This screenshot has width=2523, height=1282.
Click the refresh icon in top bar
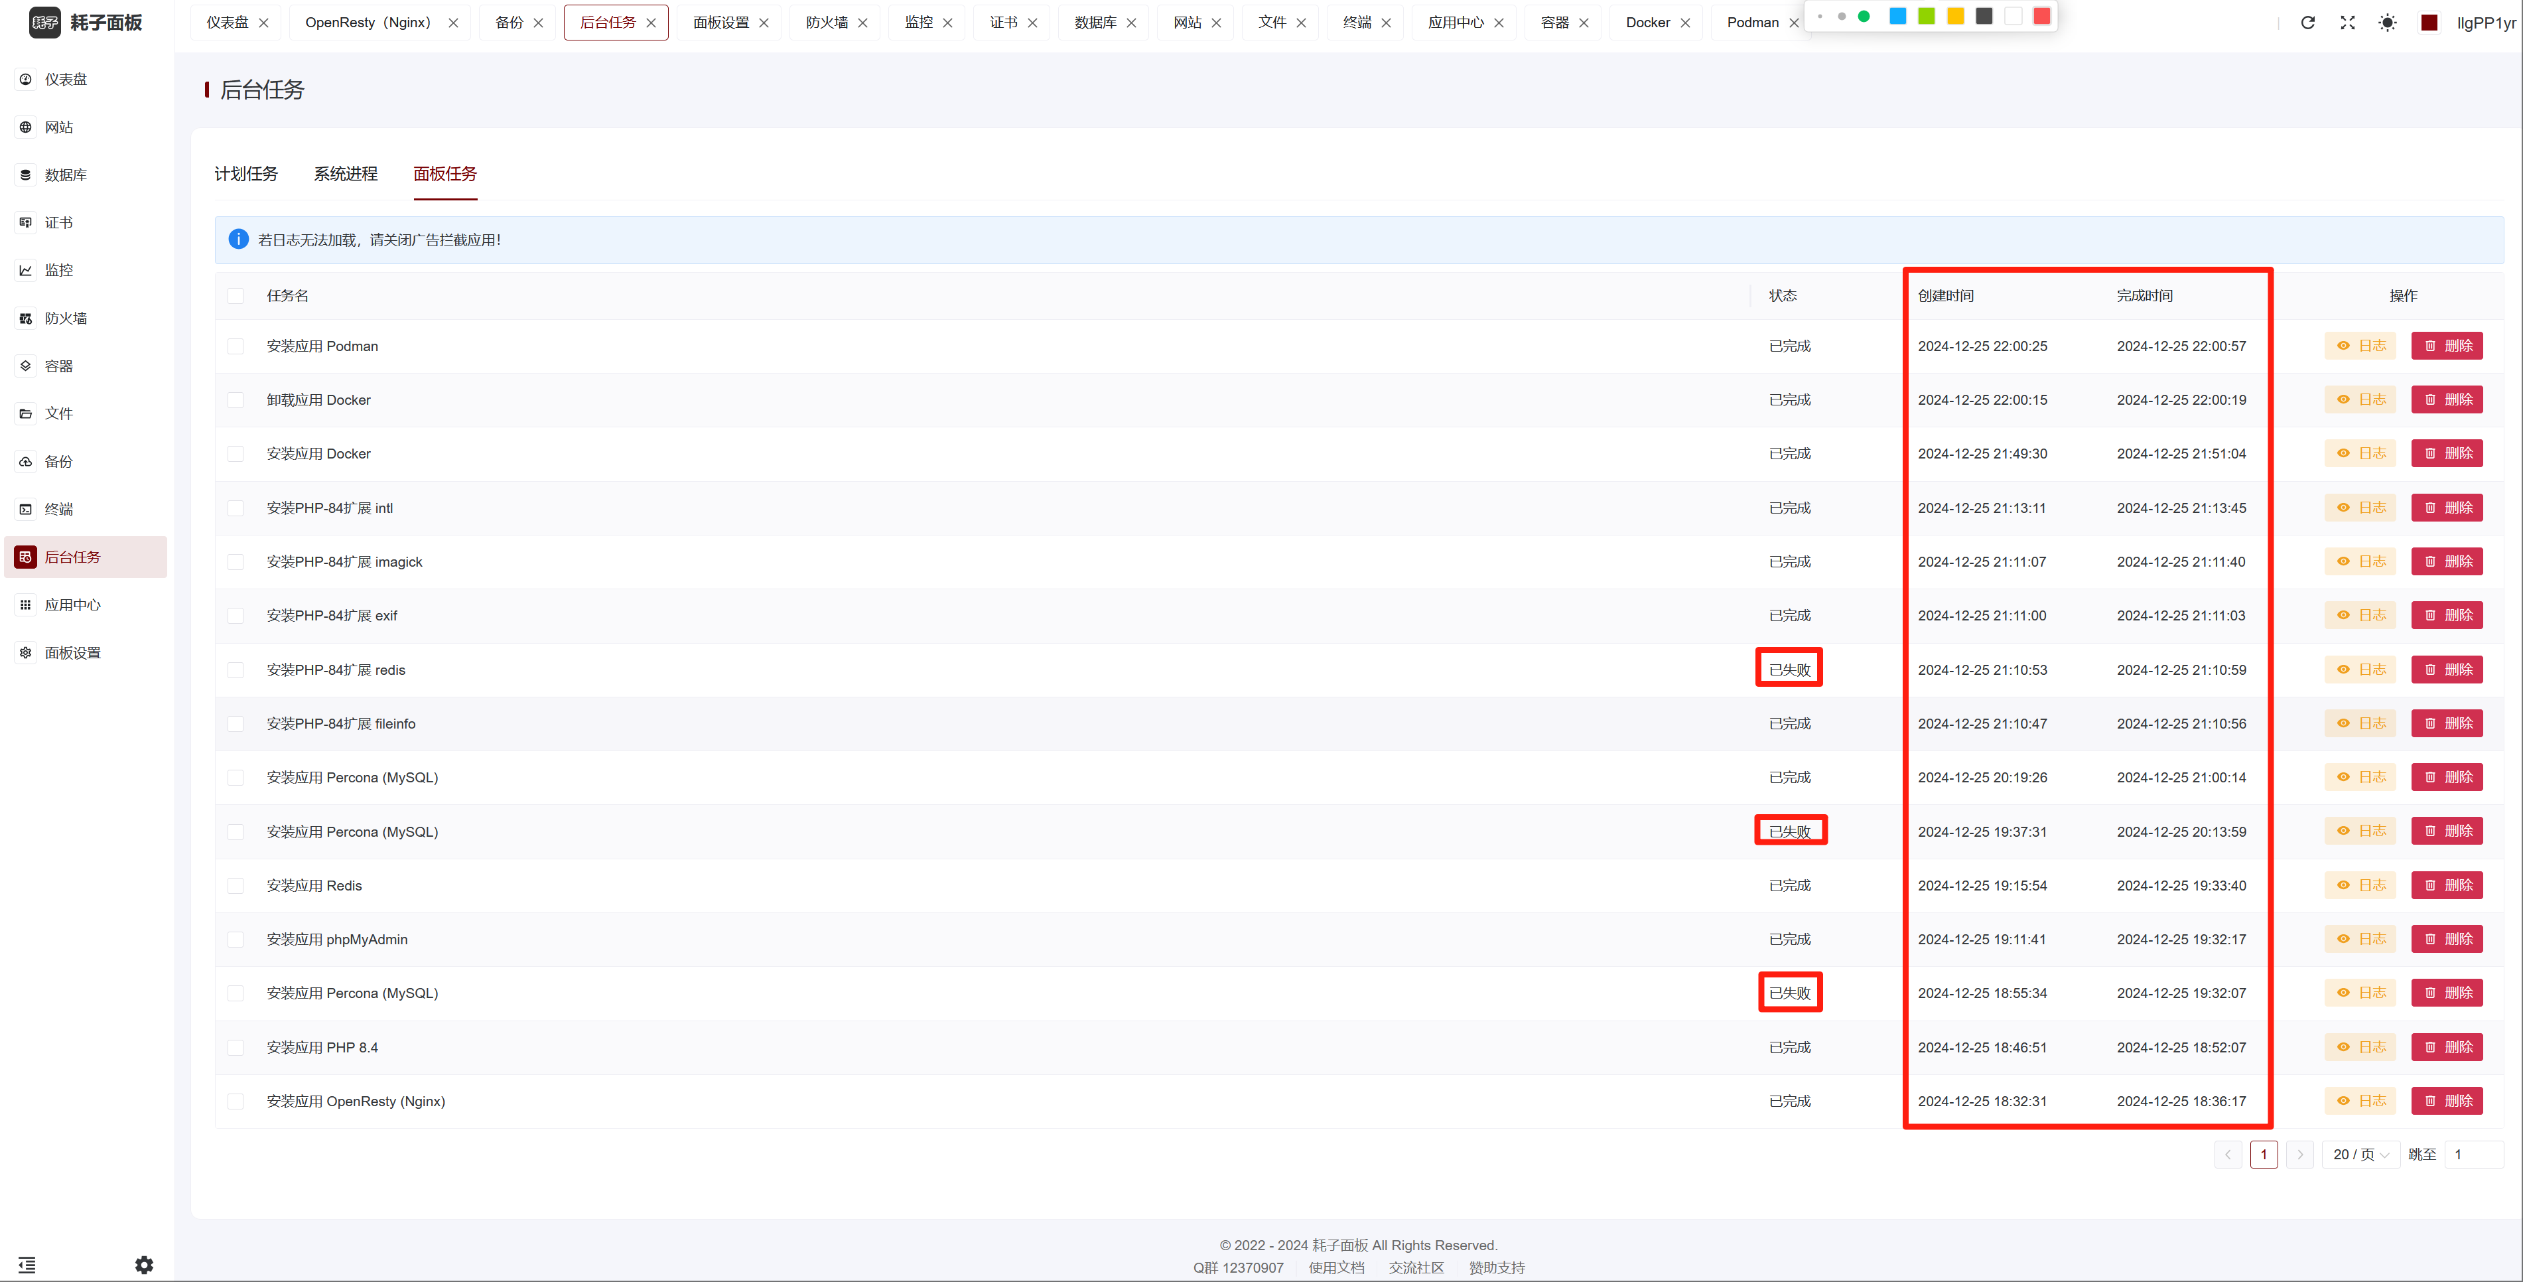(x=2307, y=23)
